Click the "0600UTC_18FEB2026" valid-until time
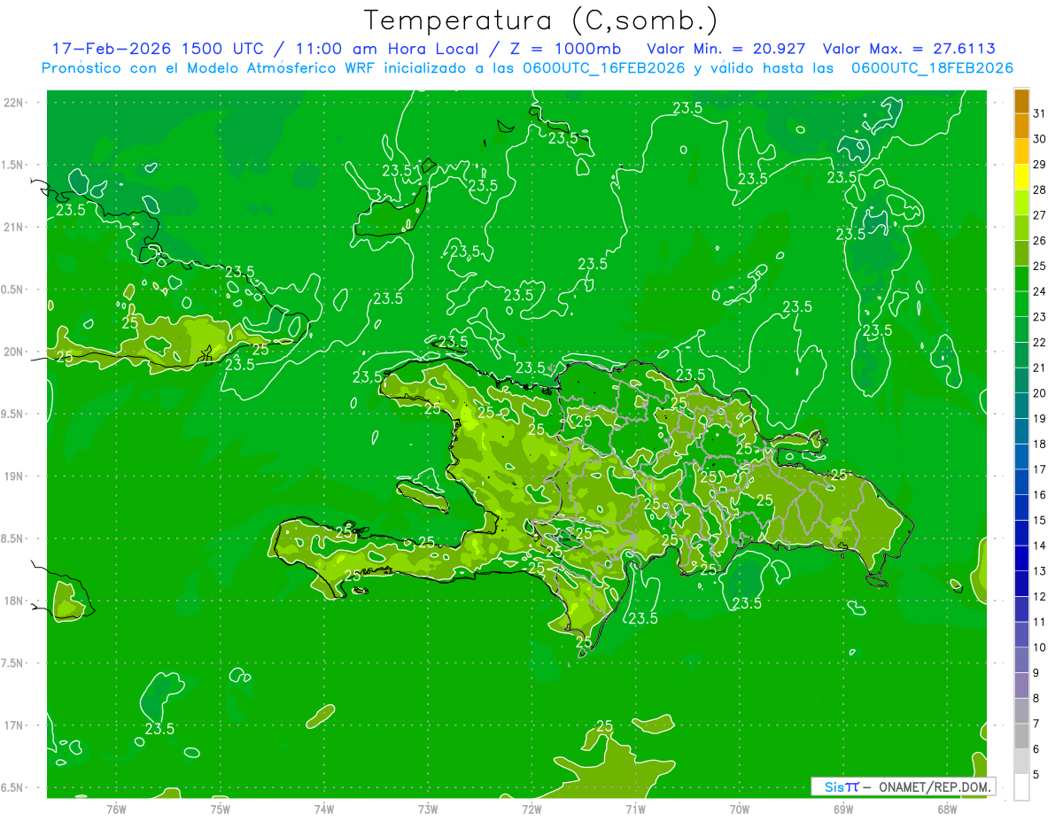This screenshot has width=1063, height=821. click(x=932, y=67)
